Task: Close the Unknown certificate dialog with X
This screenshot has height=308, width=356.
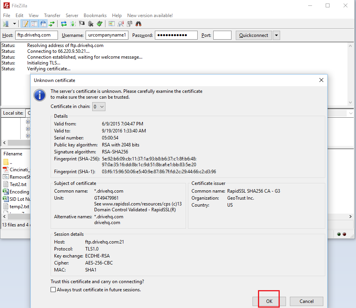Action: tap(321, 80)
